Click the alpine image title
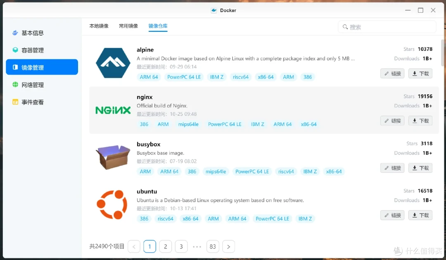 coord(145,50)
